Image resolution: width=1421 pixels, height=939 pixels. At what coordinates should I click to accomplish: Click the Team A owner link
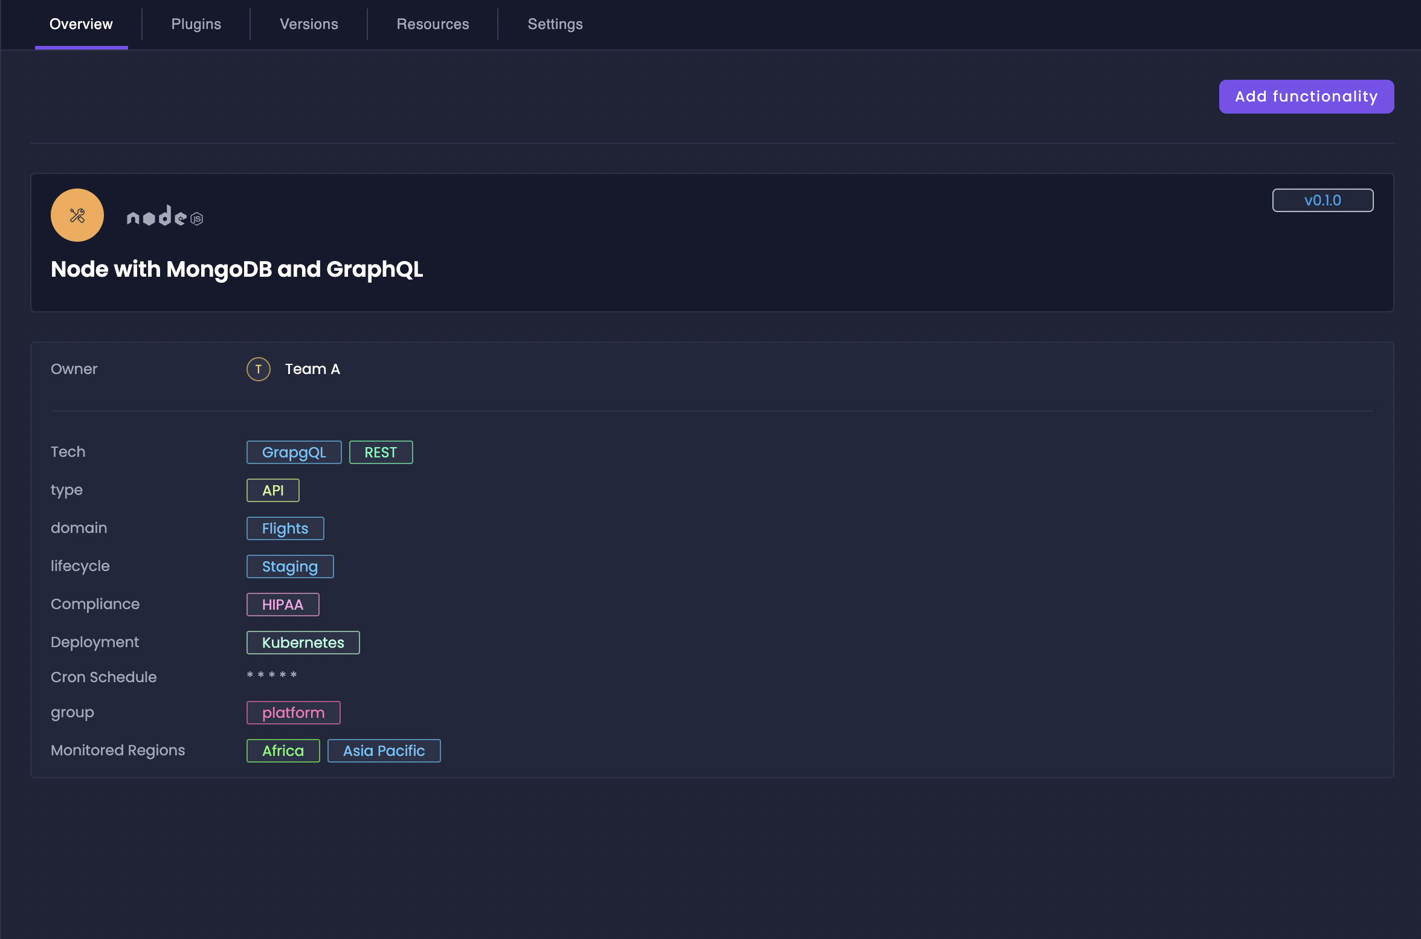tap(312, 369)
